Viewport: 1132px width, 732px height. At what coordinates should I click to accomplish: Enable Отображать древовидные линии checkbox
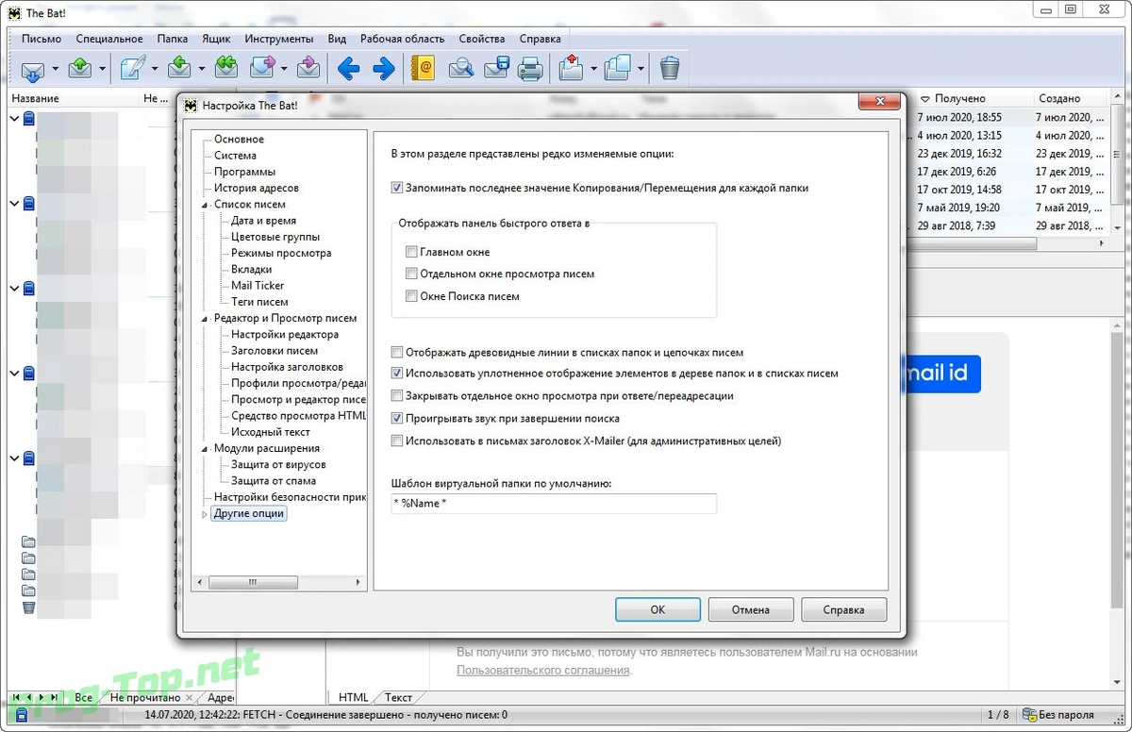click(397, 352)
